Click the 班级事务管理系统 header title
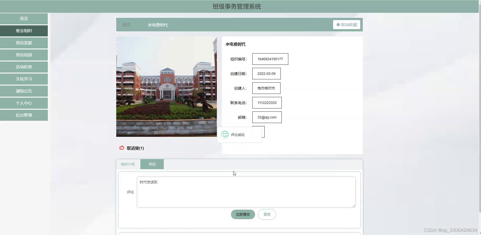The image size is (481, 235). point(237,7)
